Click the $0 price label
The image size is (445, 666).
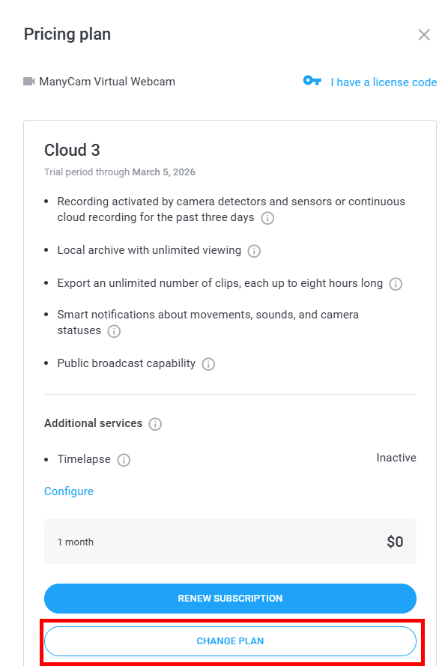395,542
